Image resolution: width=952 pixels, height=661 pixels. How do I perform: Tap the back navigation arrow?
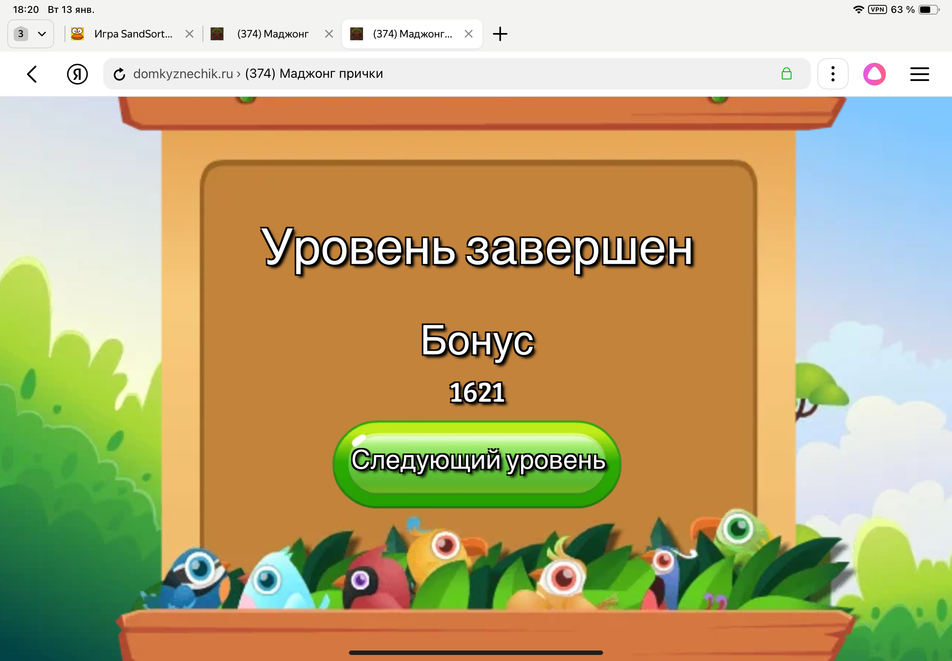(x=32, y=74)
